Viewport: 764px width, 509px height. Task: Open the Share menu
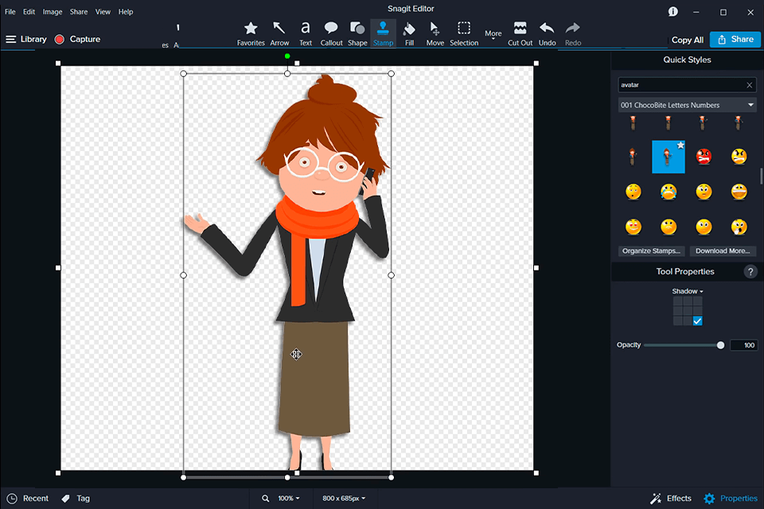click(x=79, y=12)
